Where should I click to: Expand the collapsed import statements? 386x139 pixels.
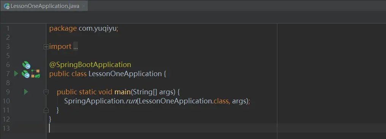[x=46, y=47]
